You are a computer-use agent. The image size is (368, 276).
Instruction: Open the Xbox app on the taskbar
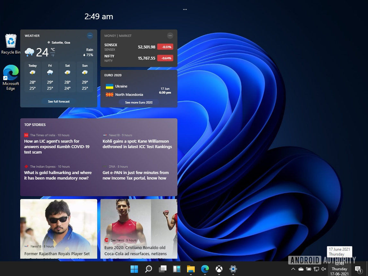(219, 269)
